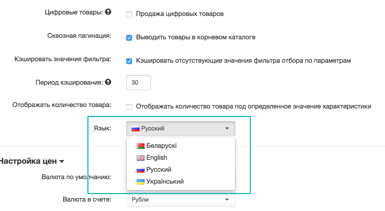Click the Период кэширования input field
The height and width of the screenshot is (211, 385).
pyautogui.click(x=139, y=83)
